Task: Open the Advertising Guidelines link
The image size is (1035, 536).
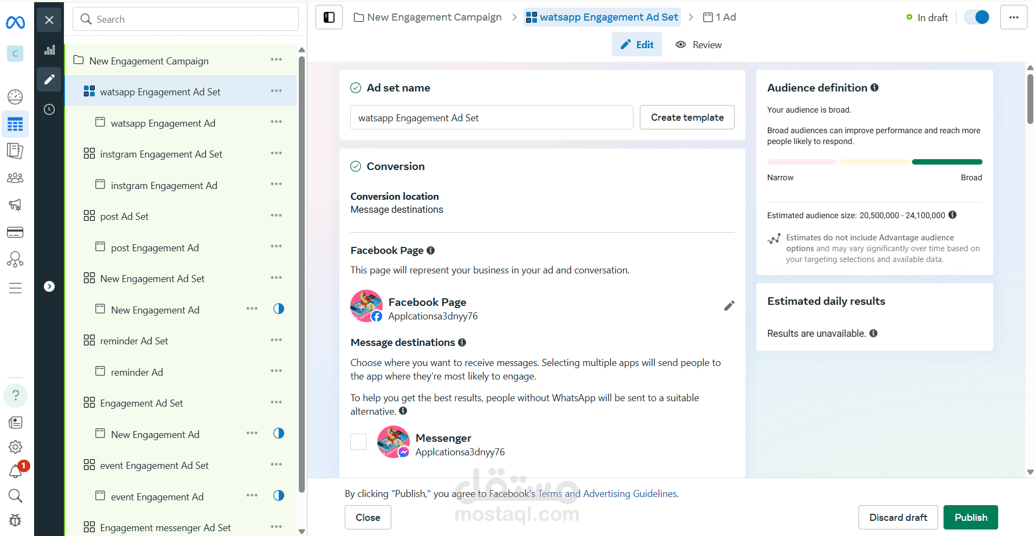Action: [630, 494]
